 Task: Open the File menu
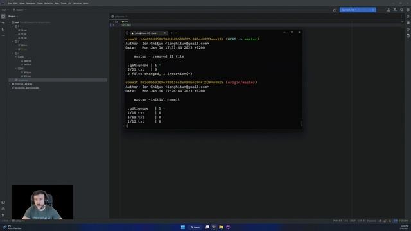[x=10, y=3]
